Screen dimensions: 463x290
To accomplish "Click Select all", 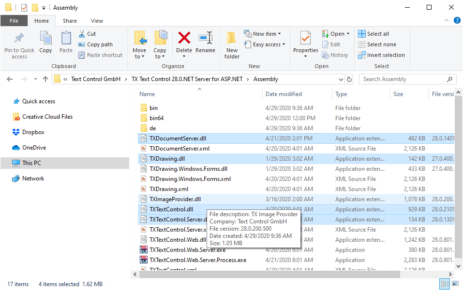I will (x=373, y=34).
